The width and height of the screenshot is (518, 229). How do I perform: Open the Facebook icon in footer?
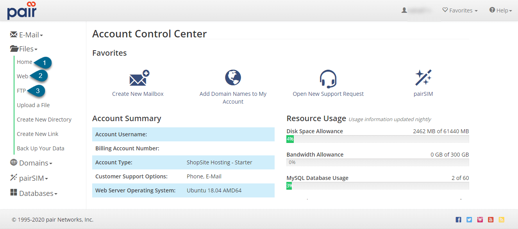click(x=459, y=220)
